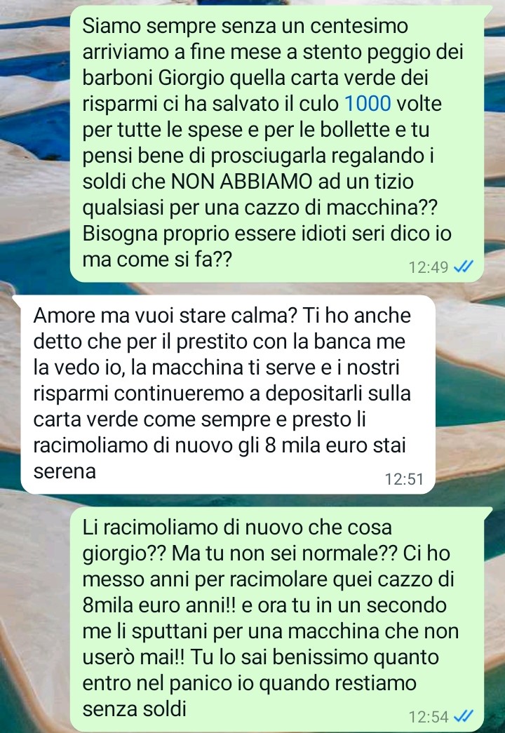Tap the word 'serena' ending the received message

[65, 471]
